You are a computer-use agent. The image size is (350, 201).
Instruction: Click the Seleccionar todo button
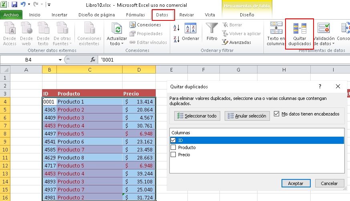(197, 116)
